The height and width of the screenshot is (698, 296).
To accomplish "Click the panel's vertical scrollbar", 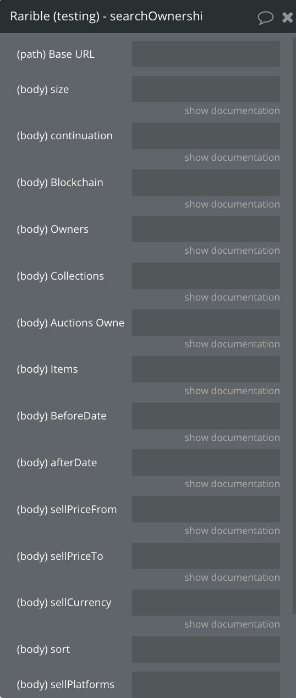I will [294, 325].
